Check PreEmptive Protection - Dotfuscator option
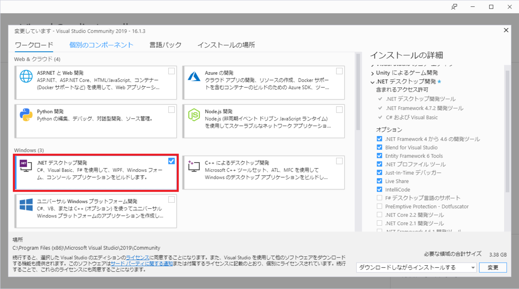This screenshot has height=289, width=519. [x=379, y=206]
